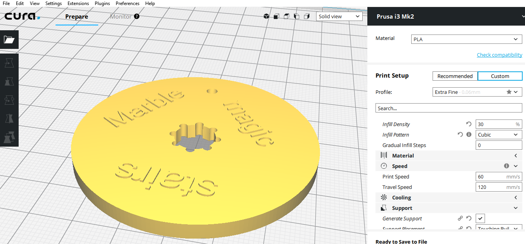Open the Solid view mode dropdown
The height and width of the screenshot is (244, 525).
339,16
